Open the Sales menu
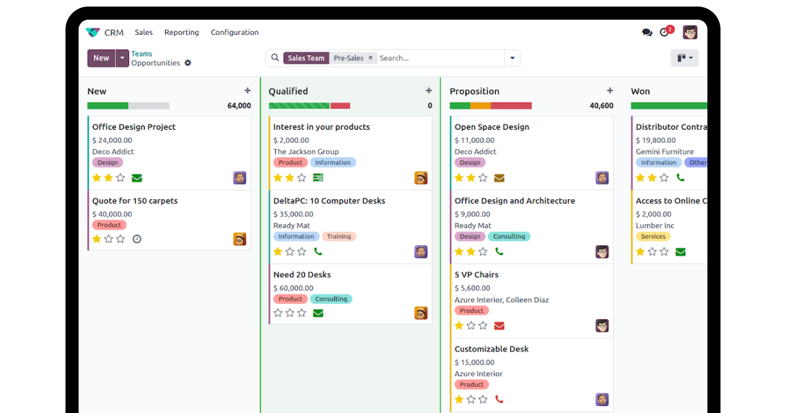 tap(143, 32)
